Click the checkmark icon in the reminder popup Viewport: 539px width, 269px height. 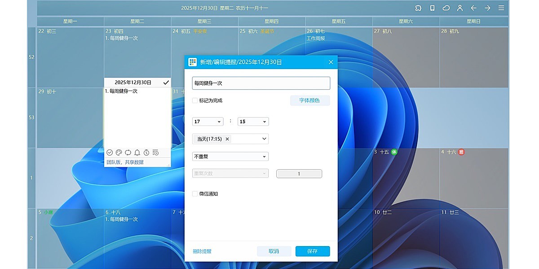110,152
